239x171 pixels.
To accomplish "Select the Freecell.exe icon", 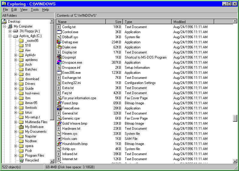I will [59, 108].
